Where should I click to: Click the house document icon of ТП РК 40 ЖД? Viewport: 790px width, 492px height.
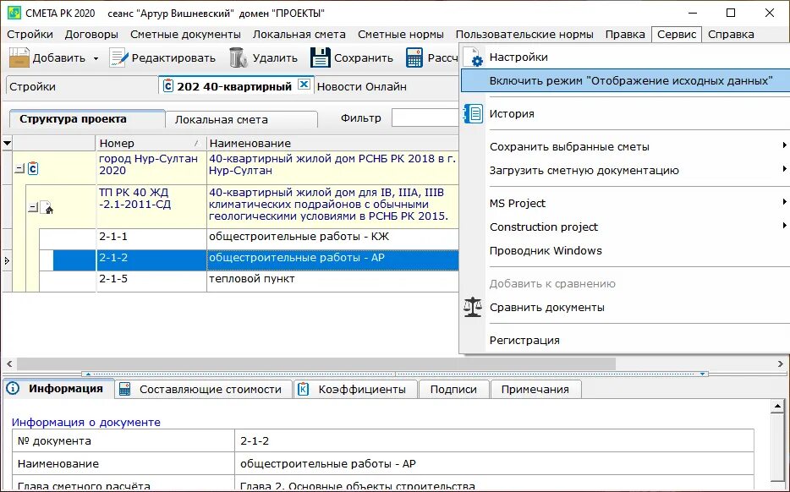coord(47,207)
